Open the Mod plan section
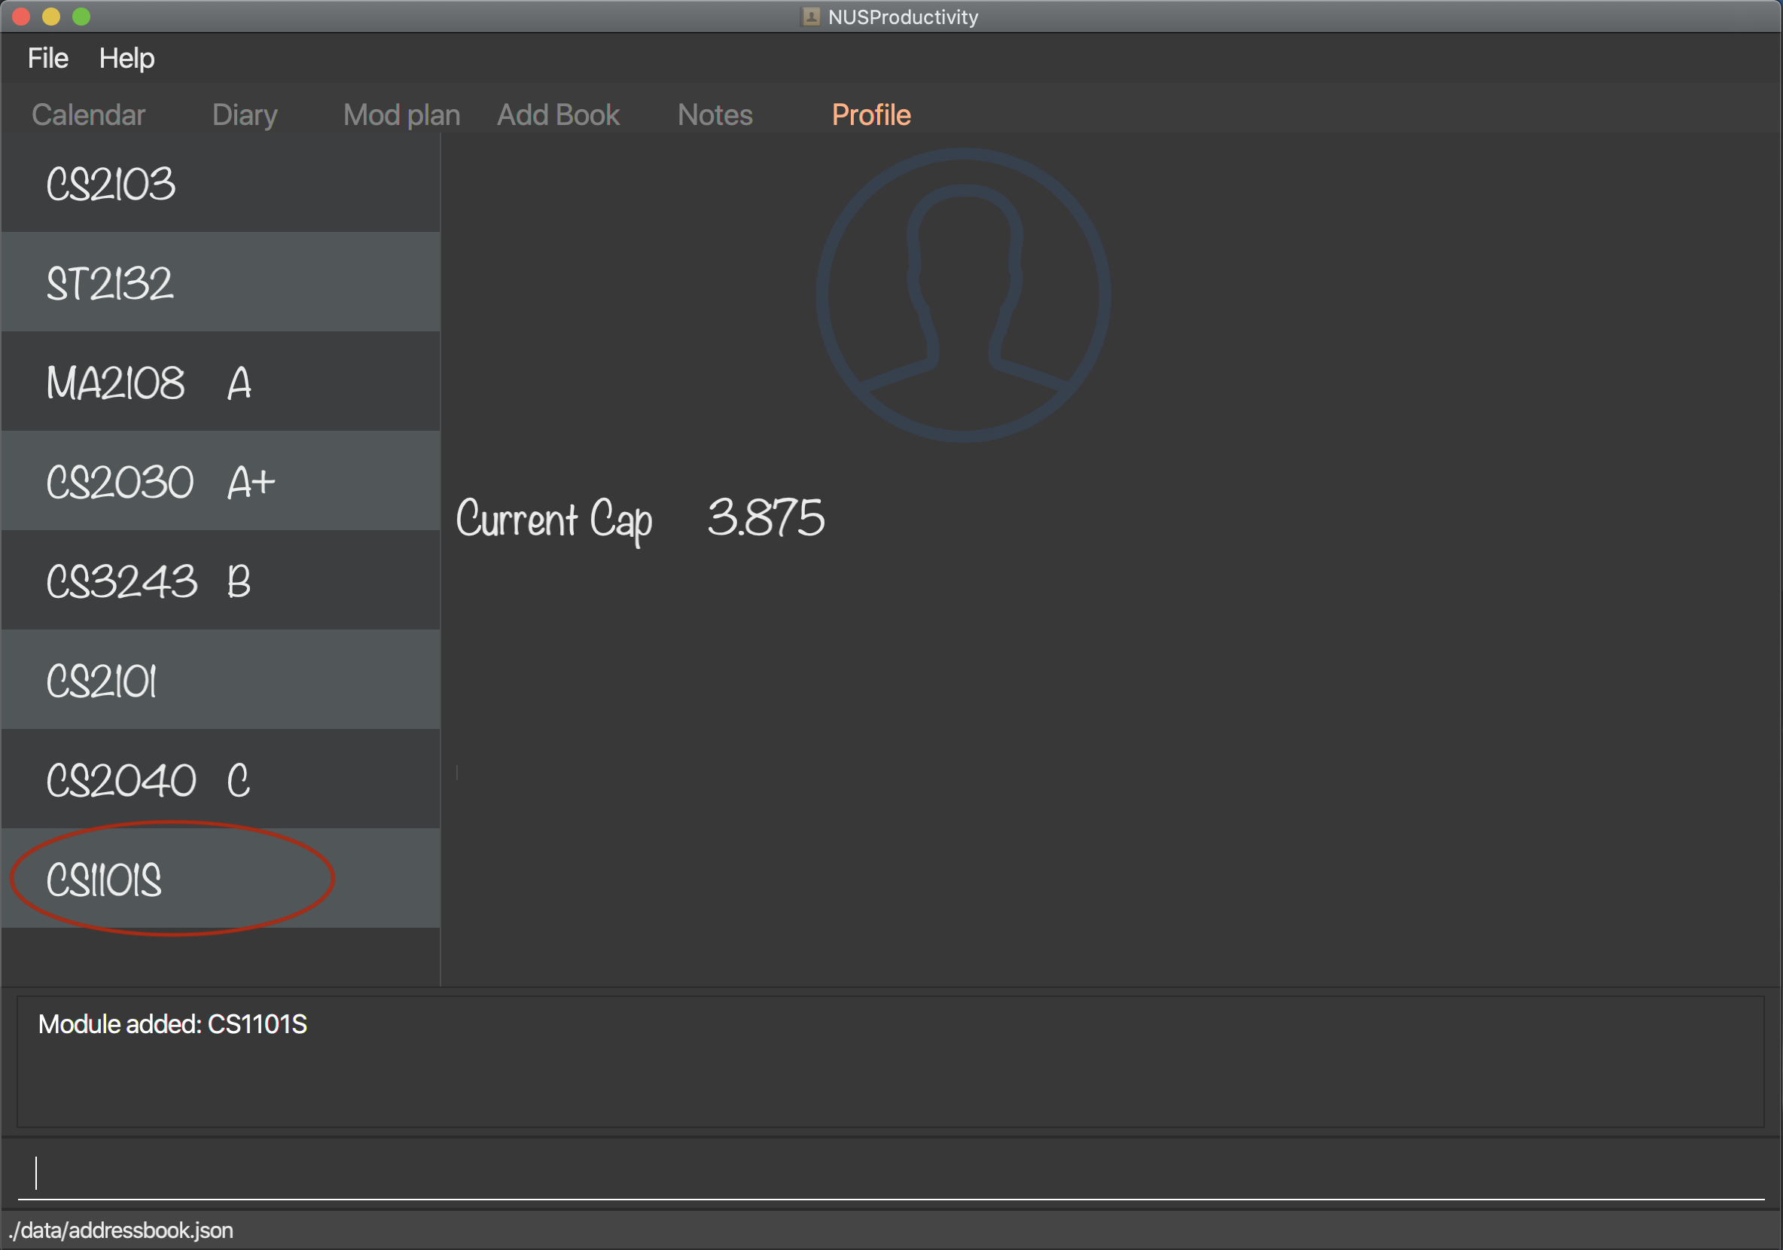The image size is (1783, 1250). coord(401,115)
